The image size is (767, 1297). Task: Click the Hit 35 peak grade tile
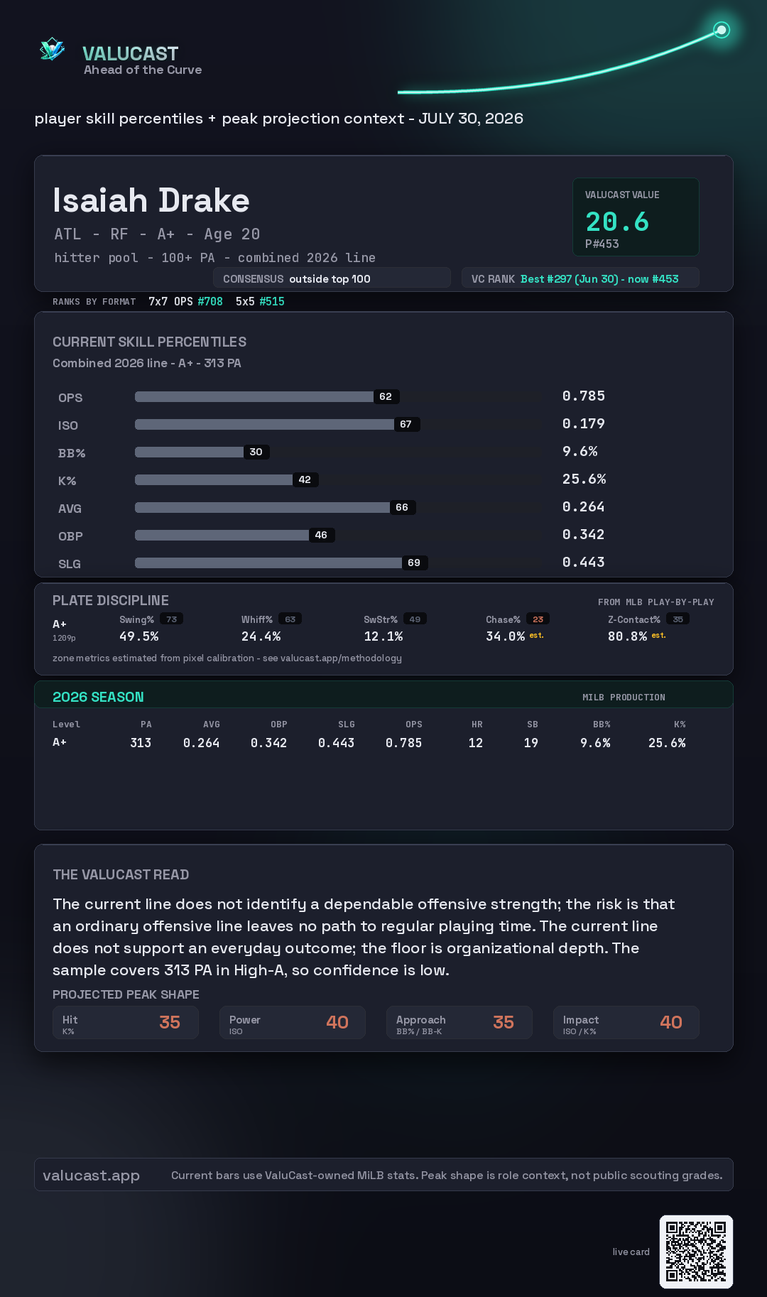tap(126, 1022)
